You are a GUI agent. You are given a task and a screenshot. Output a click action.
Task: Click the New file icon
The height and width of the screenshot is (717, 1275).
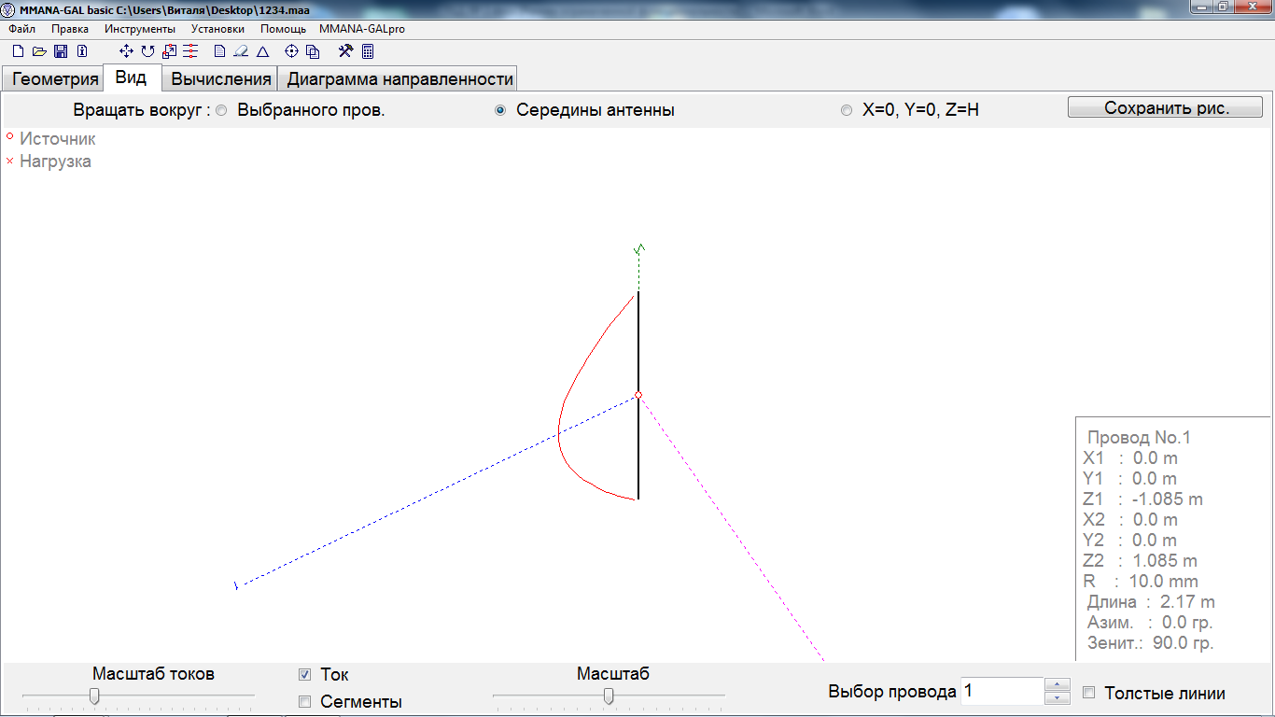point(18,51)
